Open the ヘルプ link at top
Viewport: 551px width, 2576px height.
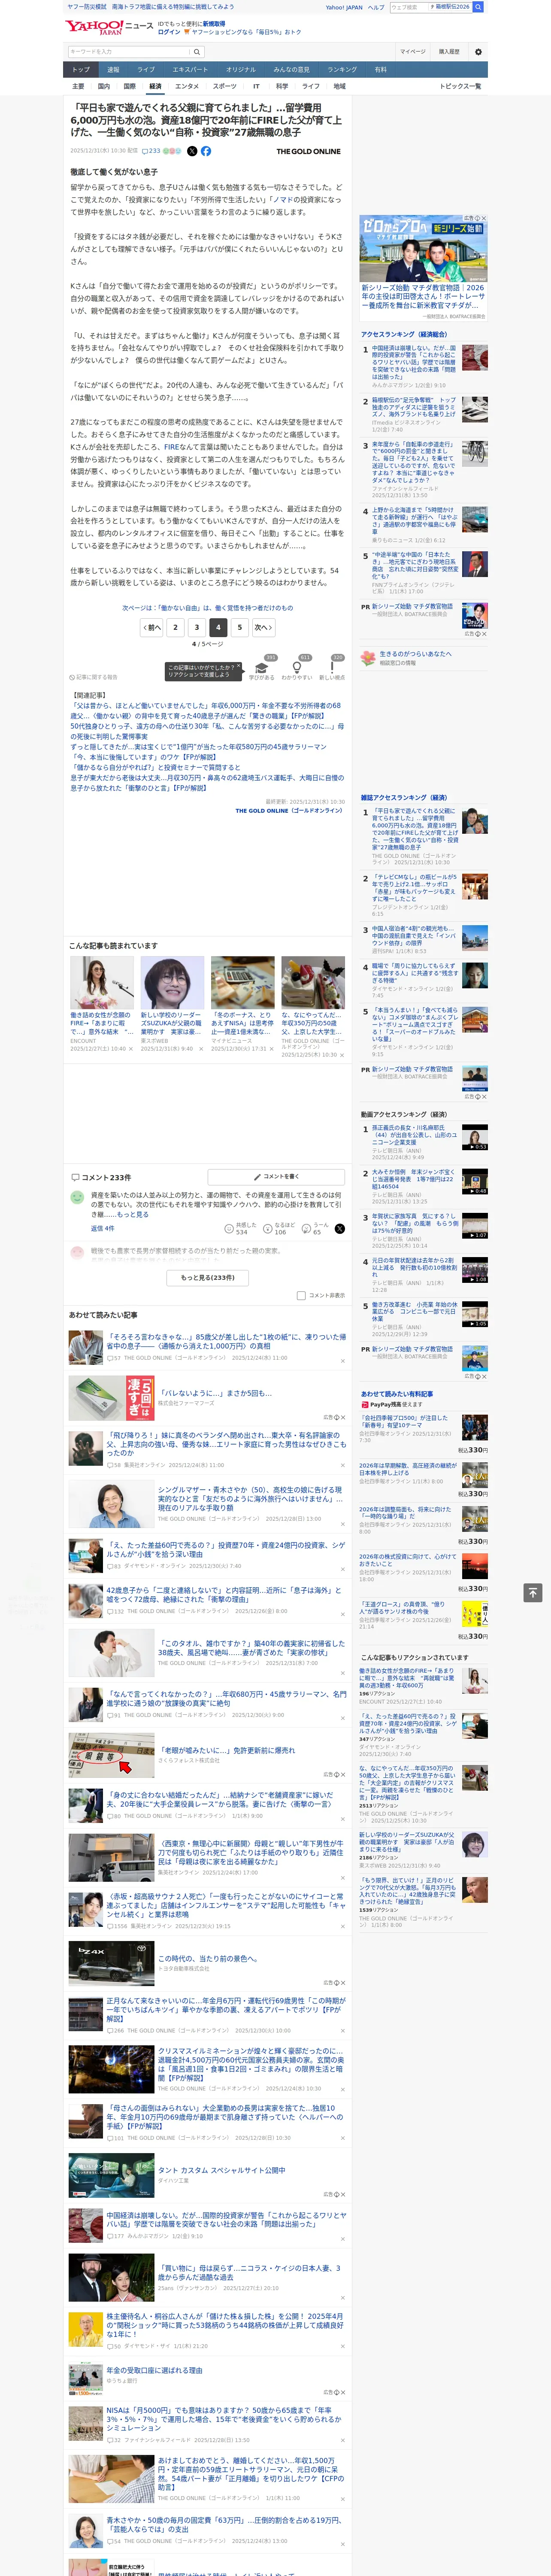click(376, 7)
